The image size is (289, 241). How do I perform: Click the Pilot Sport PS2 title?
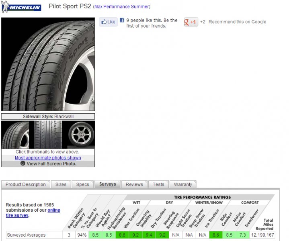click(x=70, y=6)
